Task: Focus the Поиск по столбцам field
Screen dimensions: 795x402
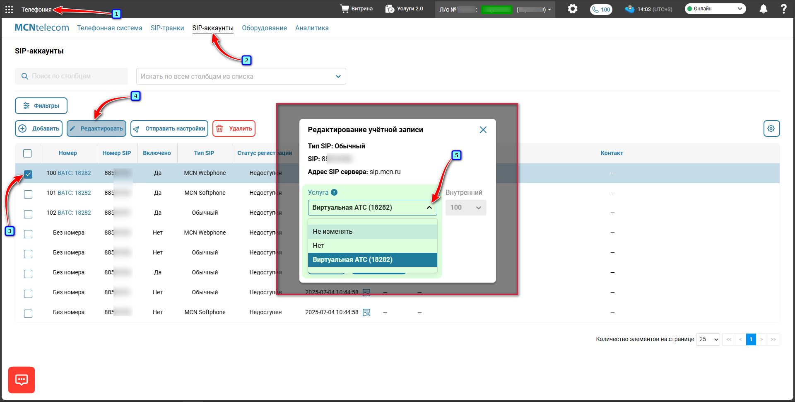Action: (71, 76)
